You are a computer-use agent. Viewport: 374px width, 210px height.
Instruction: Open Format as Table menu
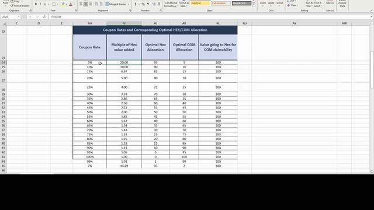tap(183, 4)
